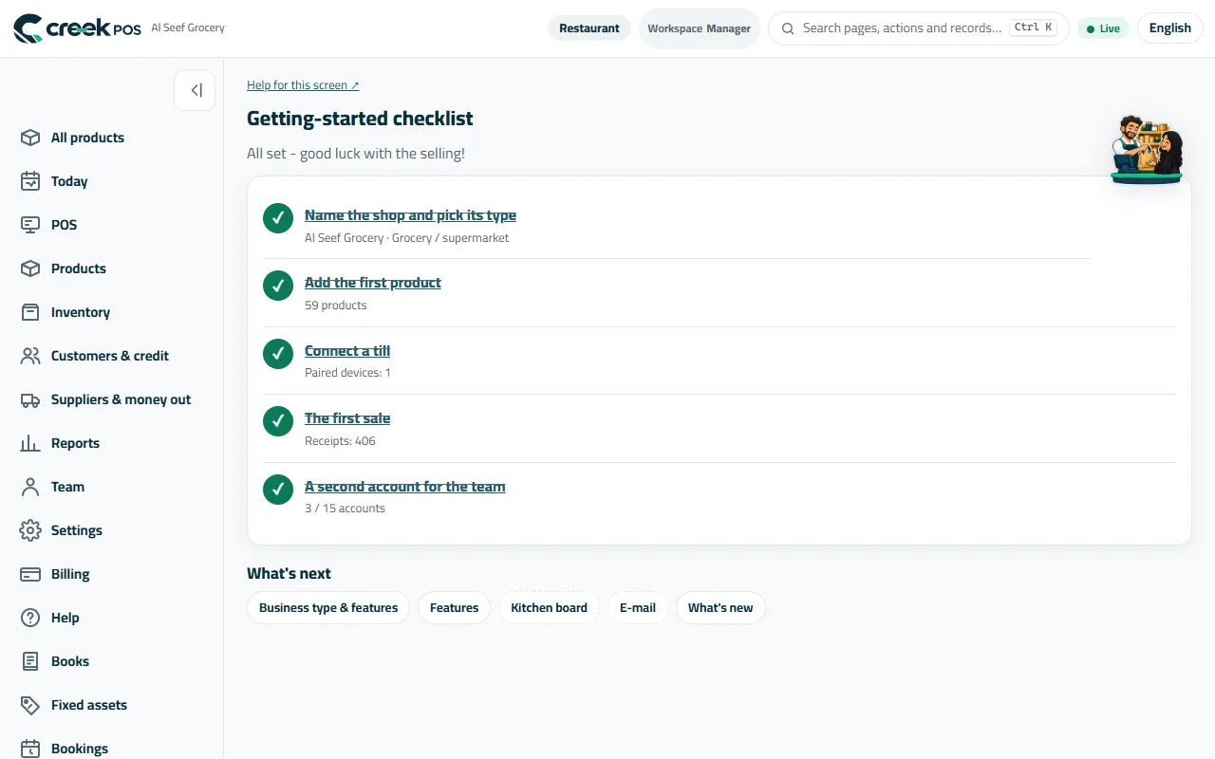The height and width of the screenshot is (759, 1215).
Task: Open The first sale link
Action: pos(347,418)
